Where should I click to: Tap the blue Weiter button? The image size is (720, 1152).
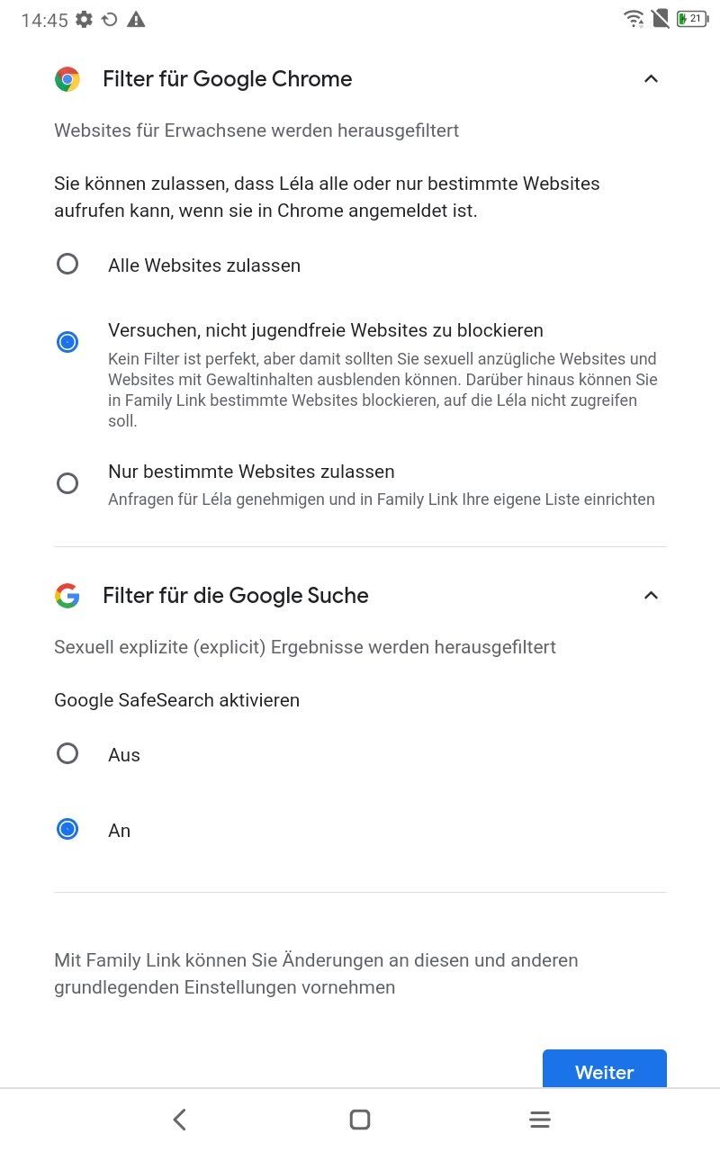(x=604, y=1069)
